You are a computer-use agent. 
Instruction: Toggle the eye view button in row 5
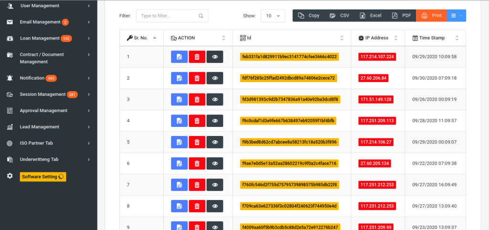point(215,142)
